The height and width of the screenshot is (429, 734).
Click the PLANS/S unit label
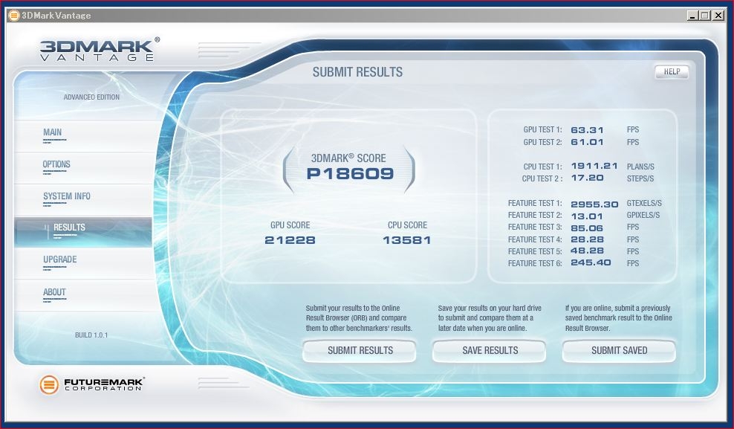pyautogui.click(x=640, y=167)
